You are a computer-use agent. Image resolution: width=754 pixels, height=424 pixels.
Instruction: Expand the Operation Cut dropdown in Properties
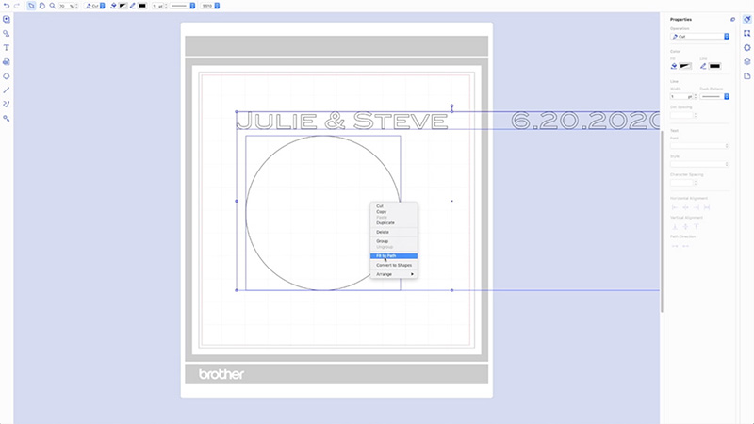point(699,36)
